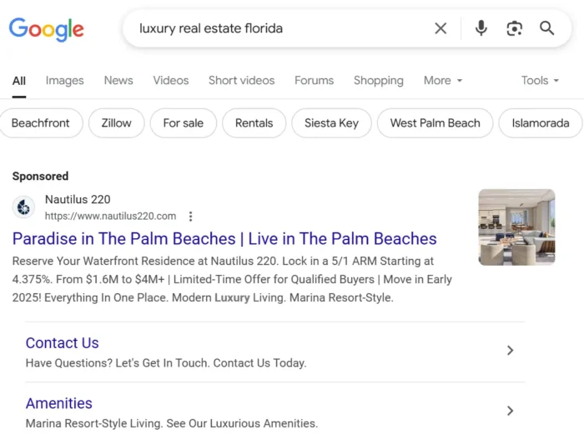Filter results by Beachfront chip

coord(41,123)
